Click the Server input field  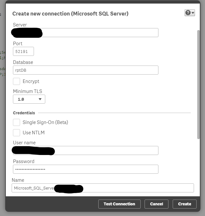coord(100,33)
